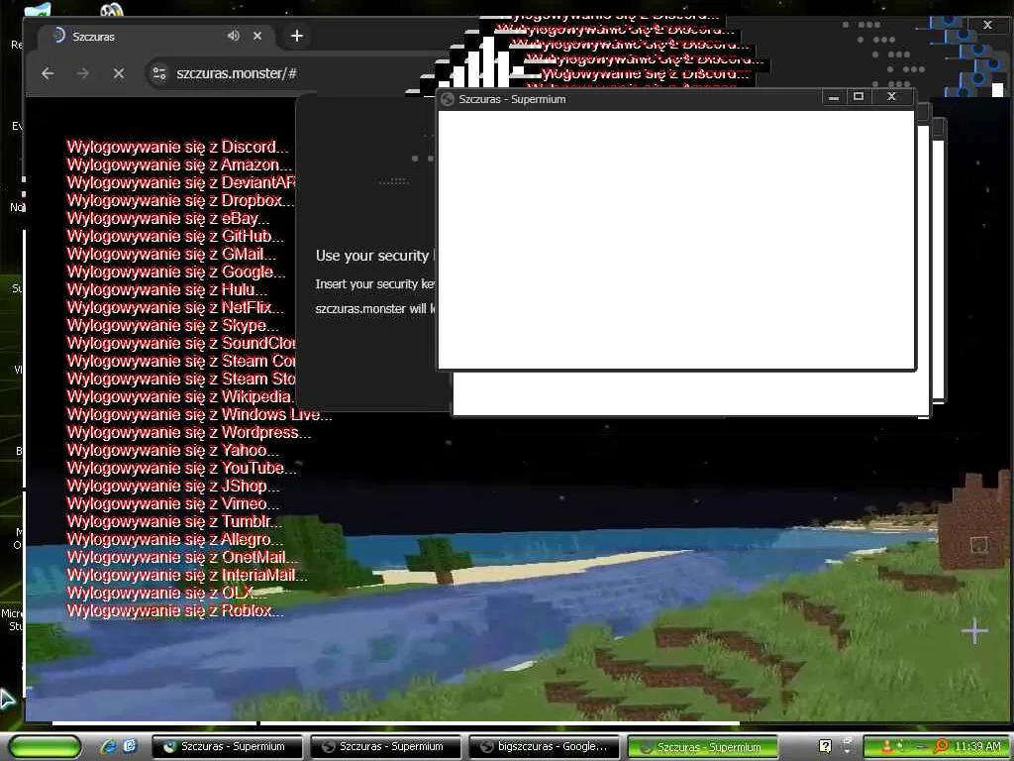Click the VLC cone tray icon
The height and width of the screenshot is (761, 1014).
[x=887, y=746]
